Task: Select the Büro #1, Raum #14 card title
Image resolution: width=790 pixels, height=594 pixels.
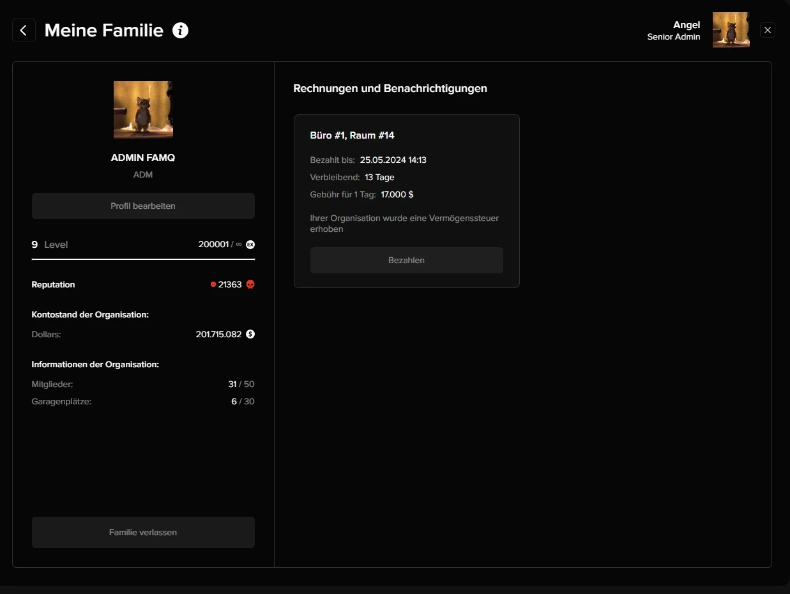Action: 353,135
